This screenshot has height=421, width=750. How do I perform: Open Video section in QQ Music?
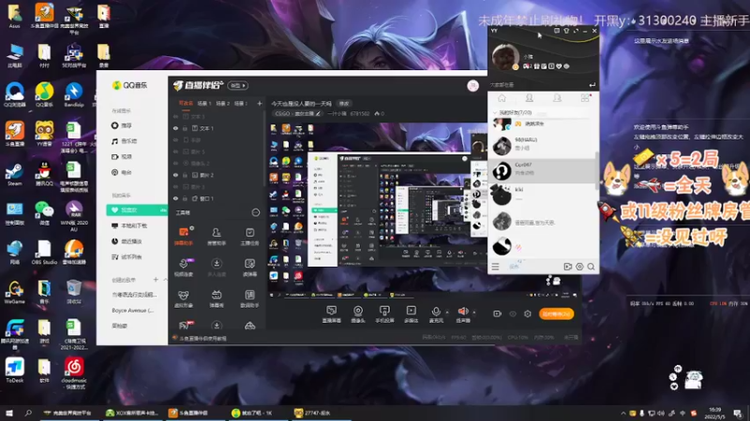(x=122, y=156)
